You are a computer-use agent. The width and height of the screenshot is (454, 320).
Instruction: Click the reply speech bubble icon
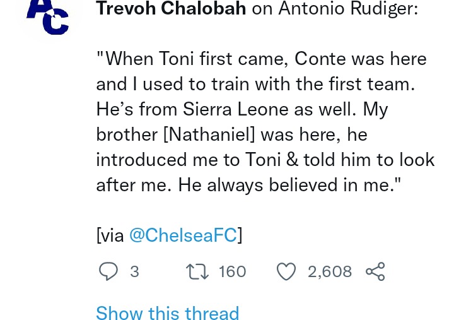coord(108,271)
